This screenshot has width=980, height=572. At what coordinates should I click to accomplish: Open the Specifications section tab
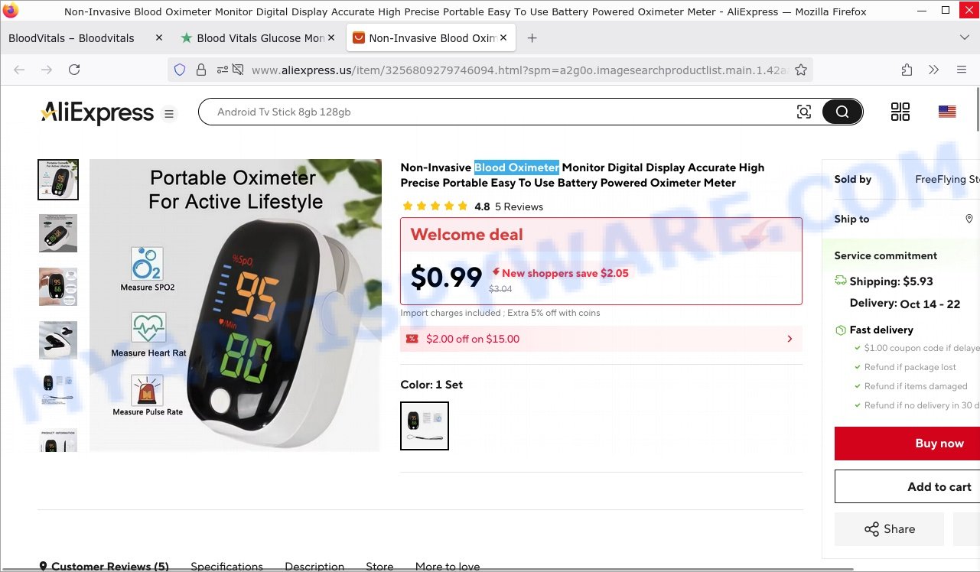click(x=226, y=567)
